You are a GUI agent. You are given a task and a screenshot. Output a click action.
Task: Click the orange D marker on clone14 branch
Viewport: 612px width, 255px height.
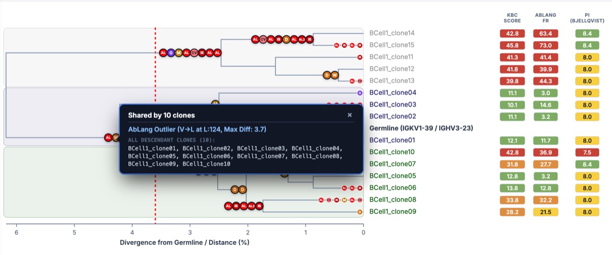286,39
